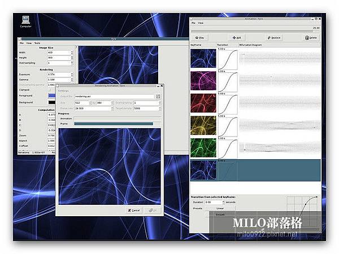Select the red keyframe thumbnail
The width and height of the screenshot is (339, 254).
tap(203, 103)
